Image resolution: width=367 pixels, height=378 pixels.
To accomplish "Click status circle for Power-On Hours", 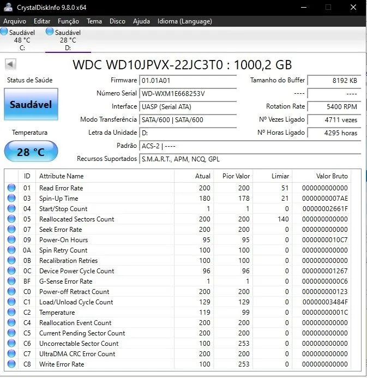I will (11, 239).
